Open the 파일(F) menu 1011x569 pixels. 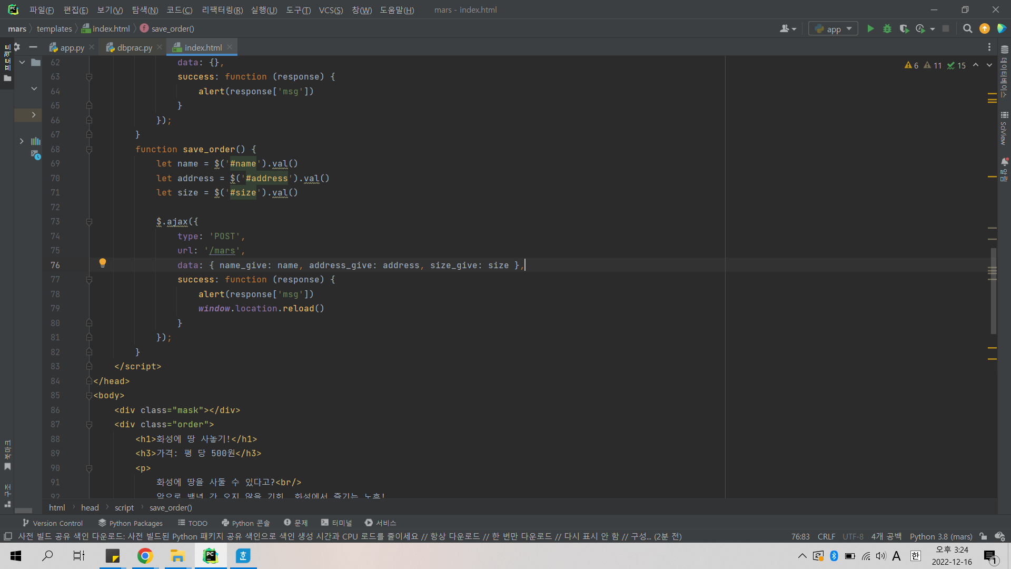(x=42, y=10)
